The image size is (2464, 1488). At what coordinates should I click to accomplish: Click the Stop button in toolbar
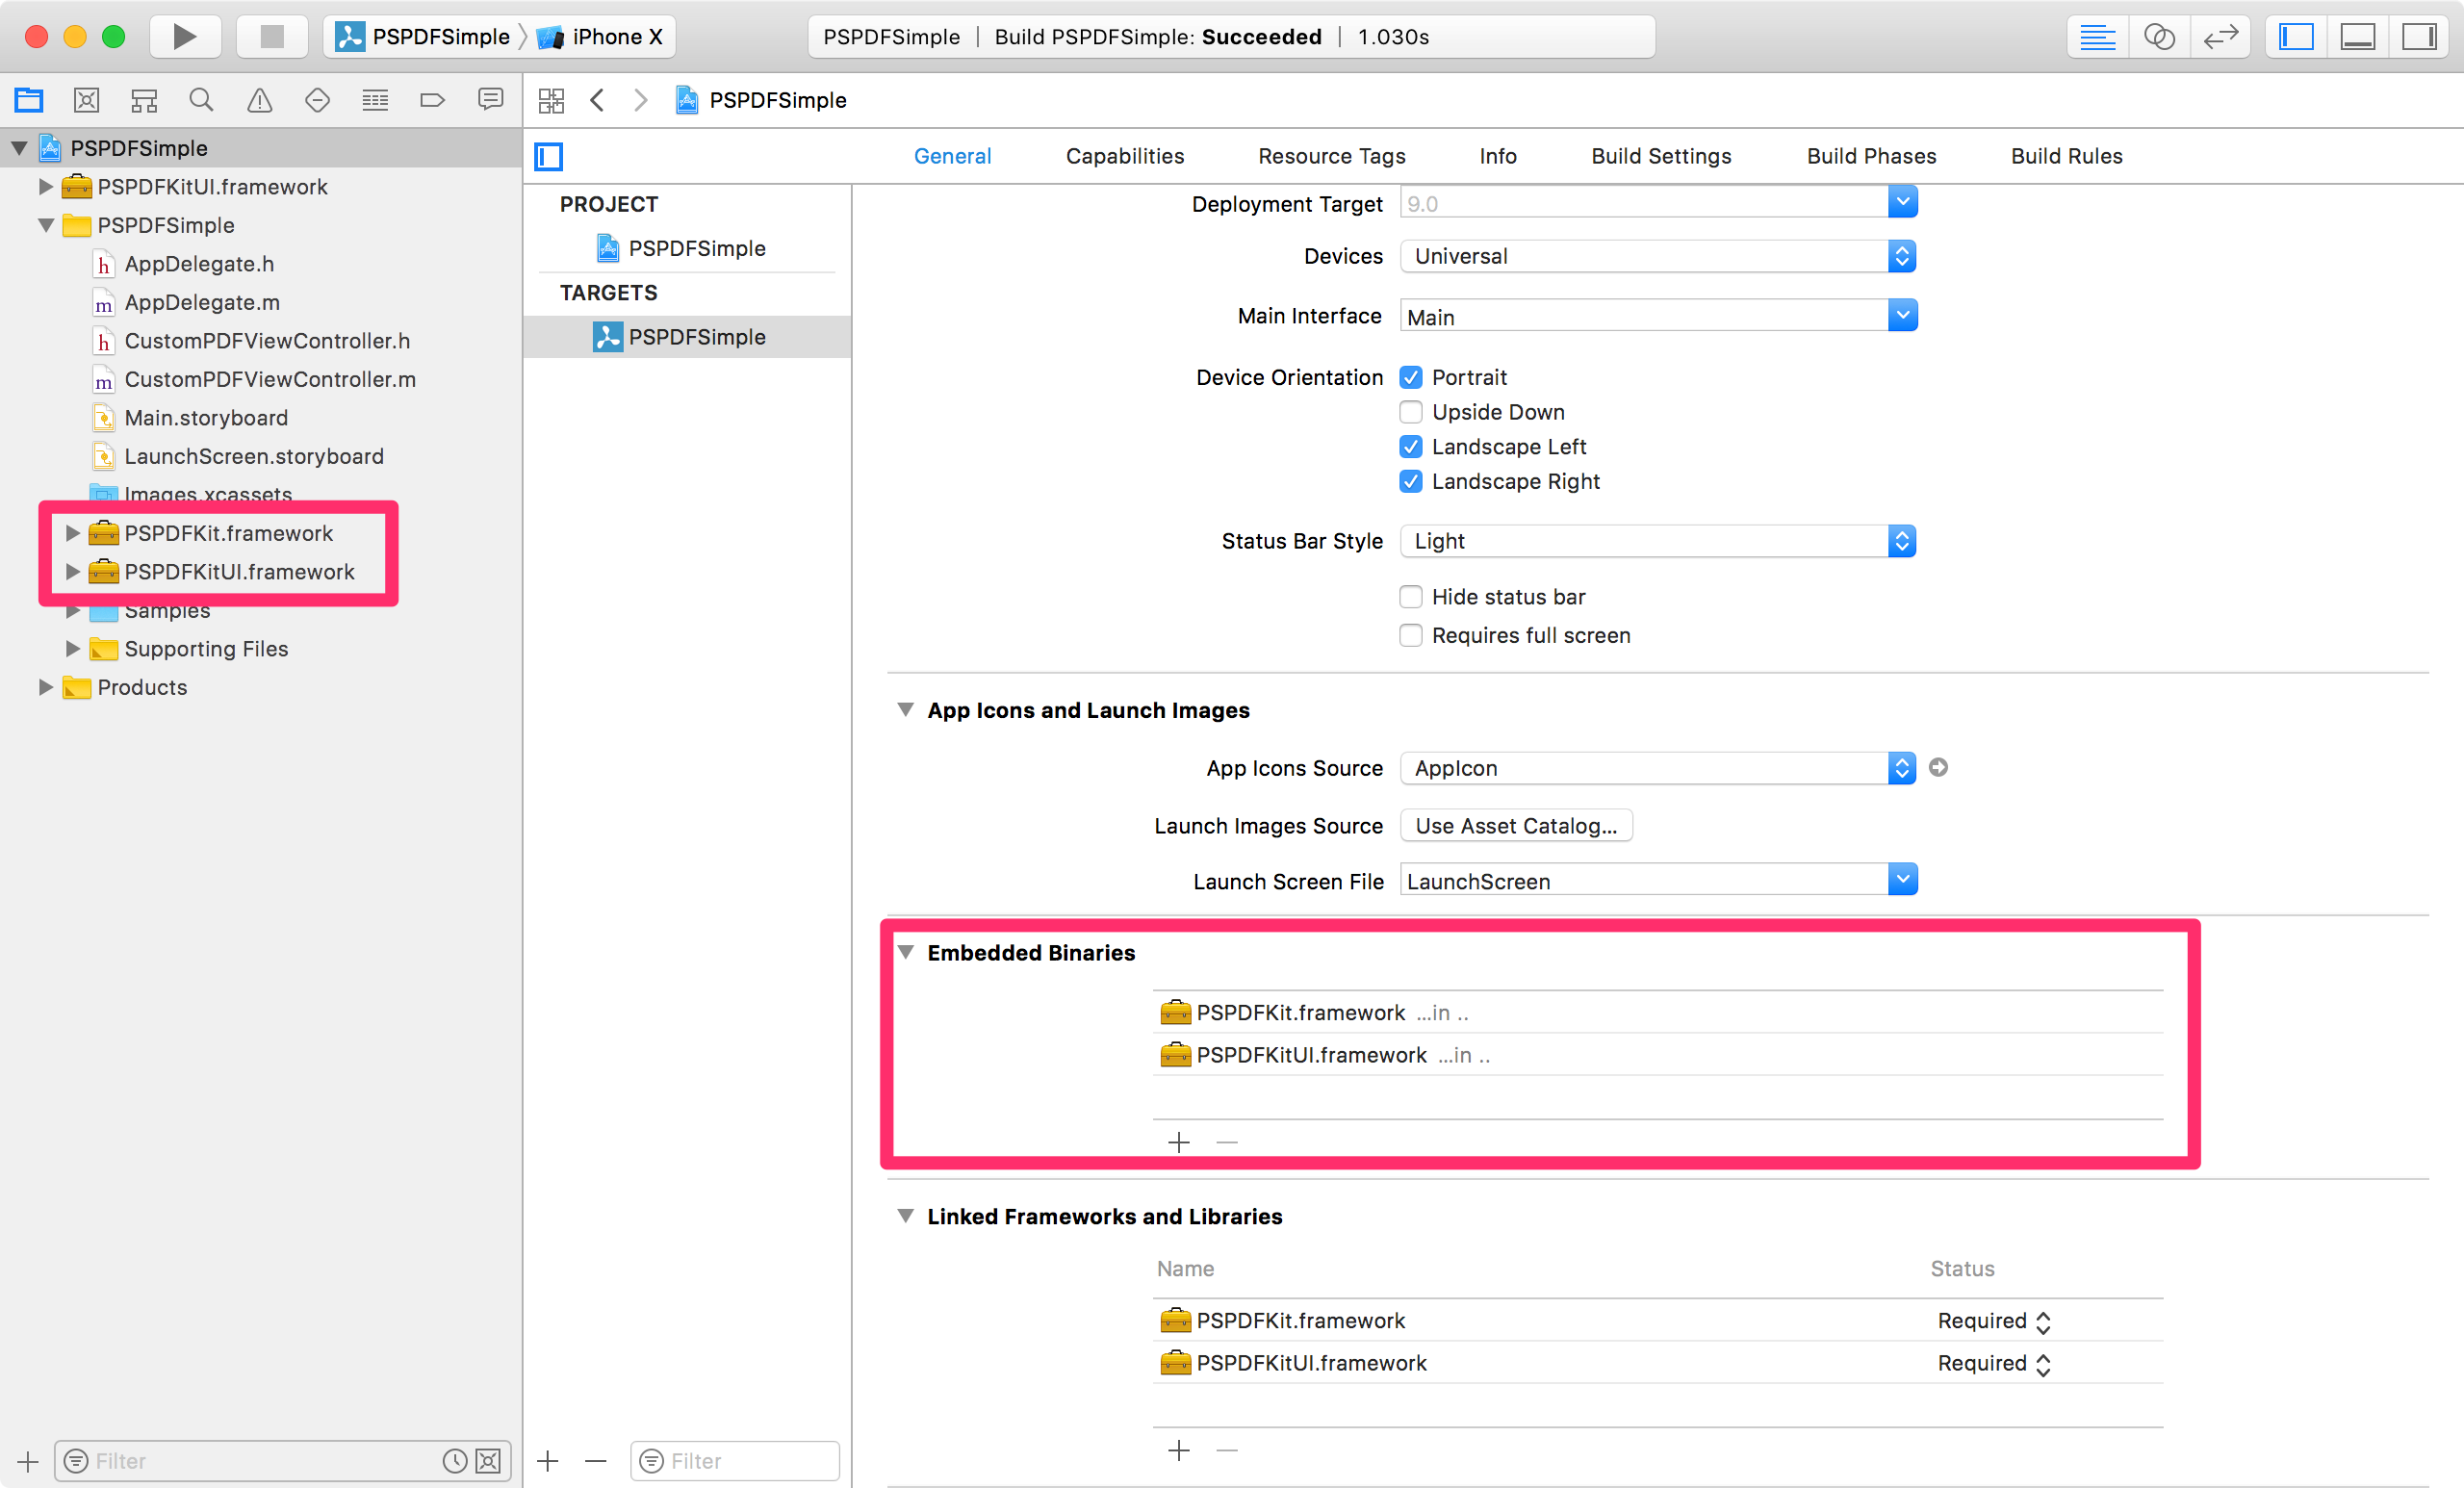271,37
